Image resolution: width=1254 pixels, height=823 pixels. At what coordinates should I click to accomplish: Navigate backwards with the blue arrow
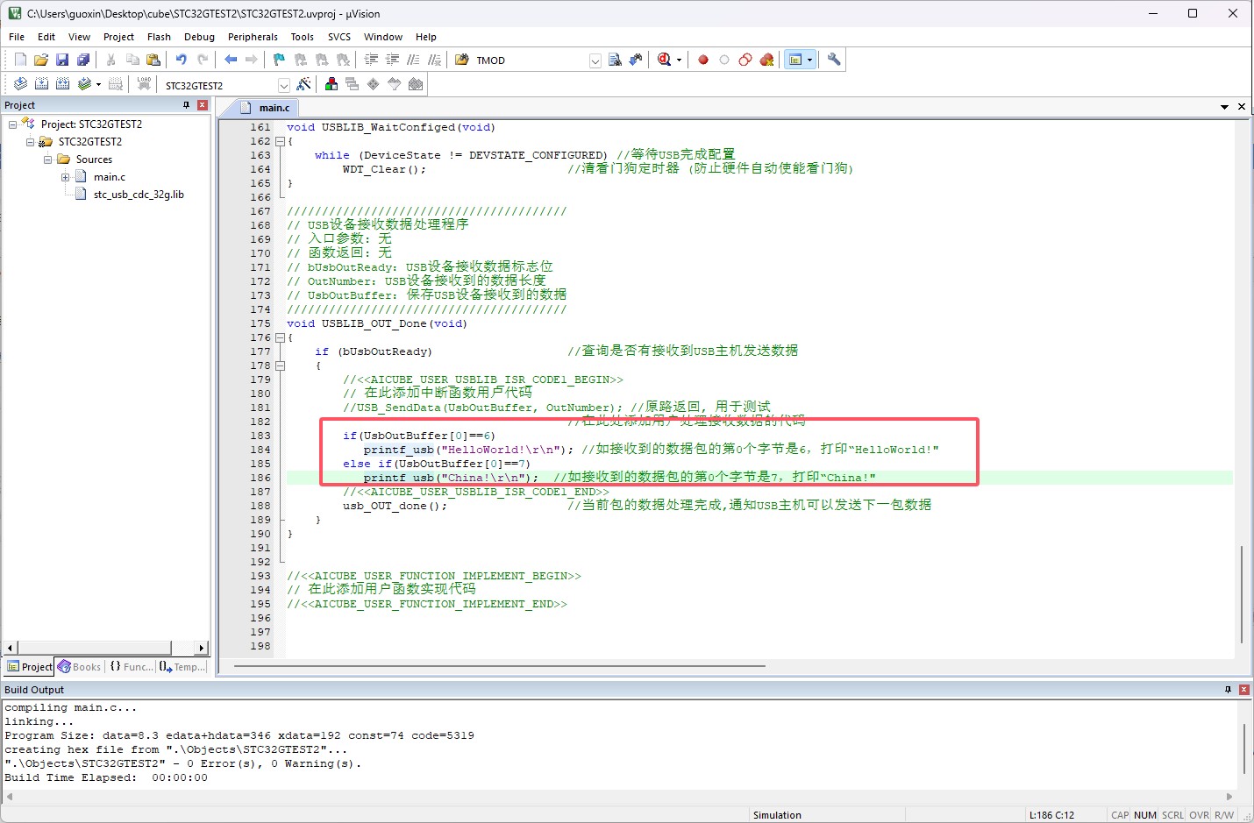(231, 60)
